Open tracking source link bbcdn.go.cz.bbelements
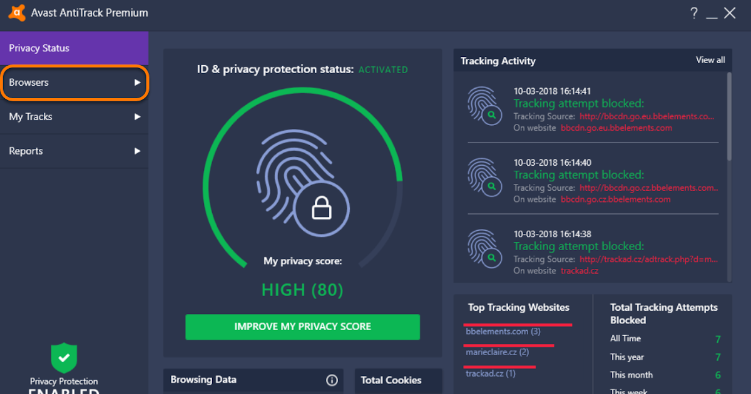This screenshot has width=751, height=394. 649,188
